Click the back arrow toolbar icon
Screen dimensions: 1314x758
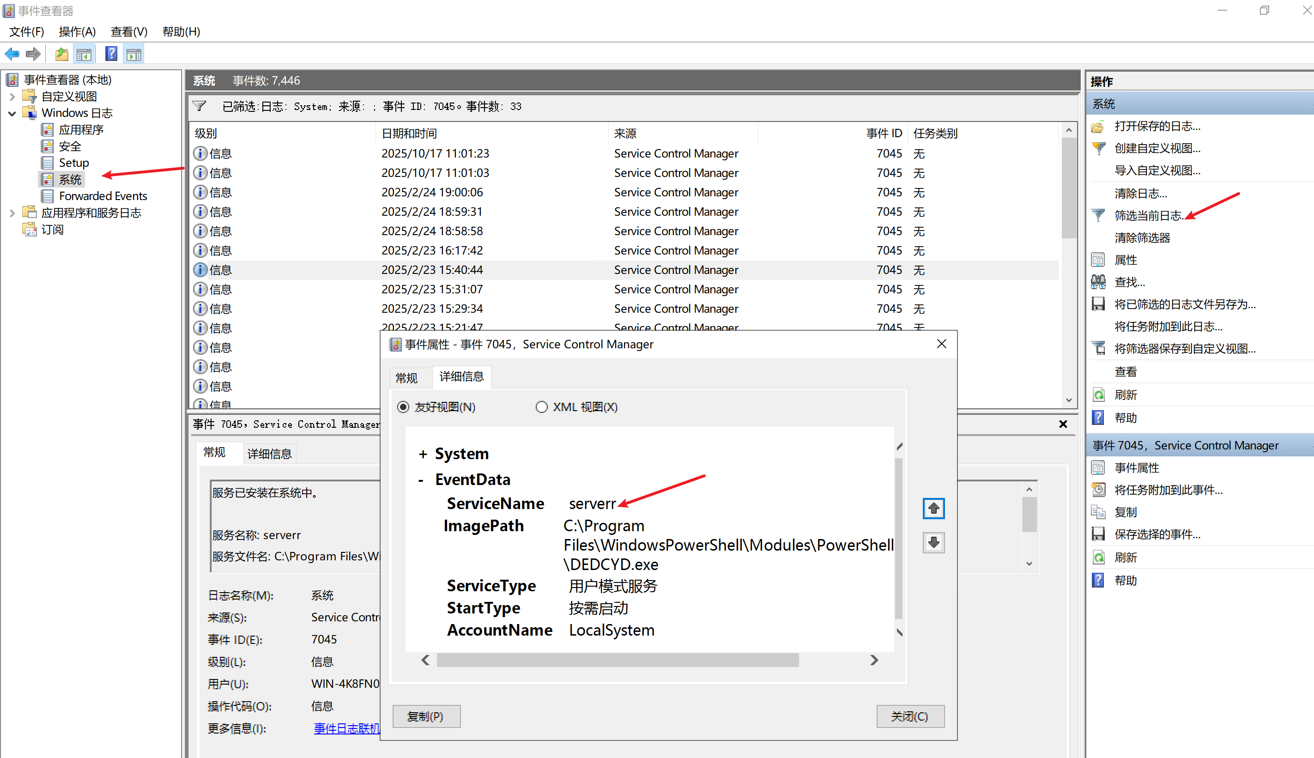coord(12,54)
